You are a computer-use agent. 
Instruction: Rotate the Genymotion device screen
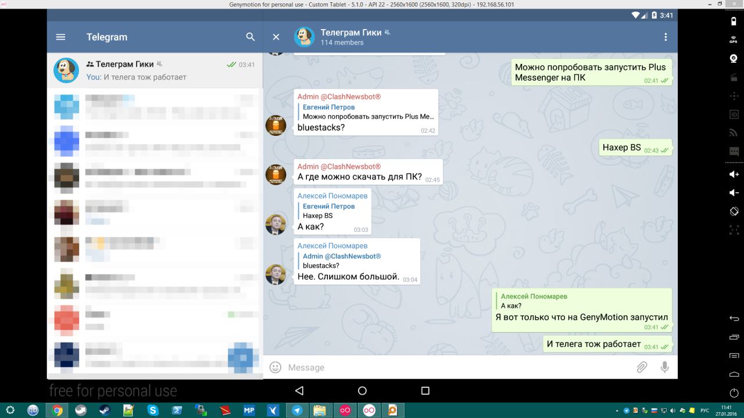(734, 211)
